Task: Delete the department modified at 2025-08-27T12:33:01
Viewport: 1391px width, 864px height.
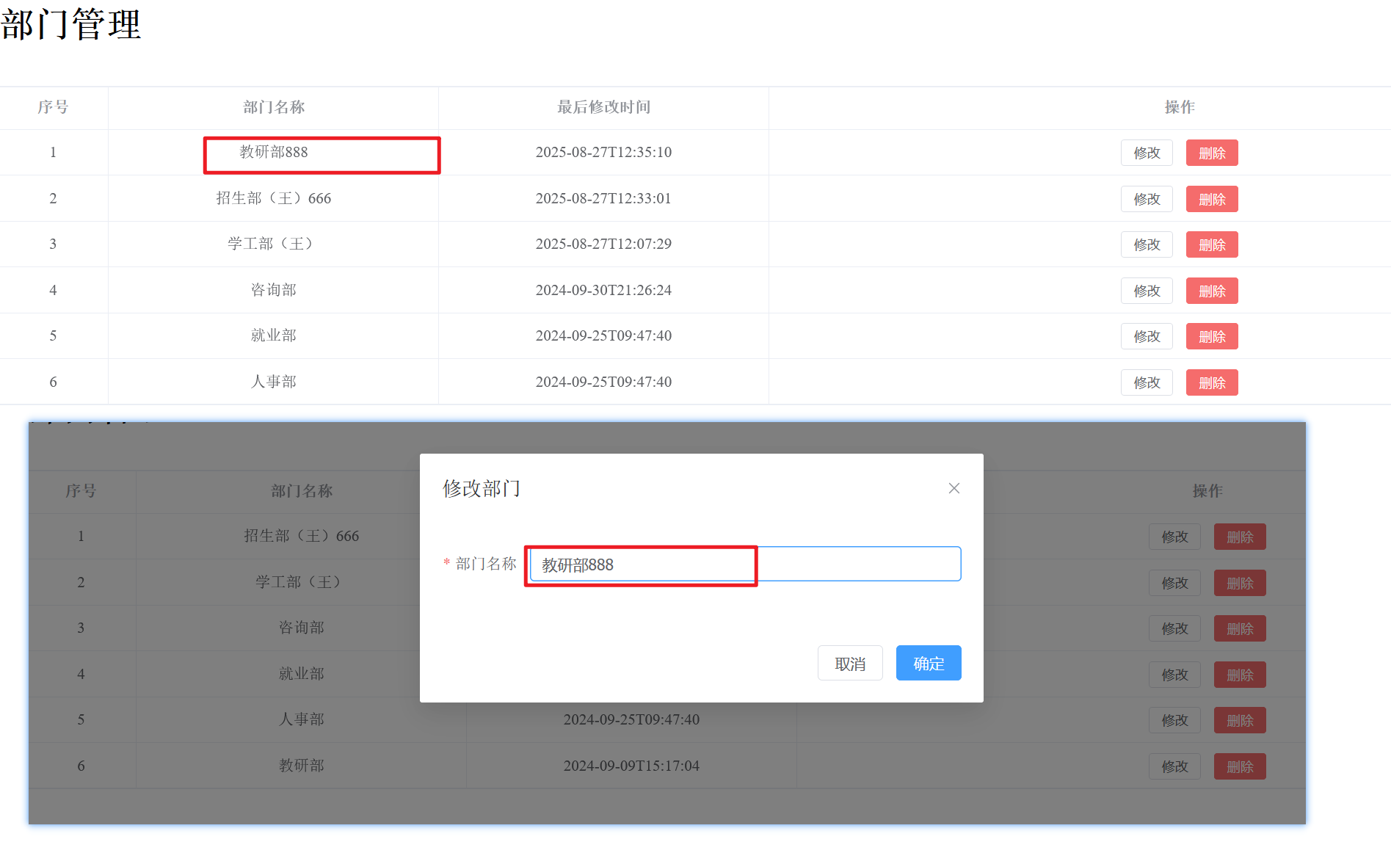Action: [x=1211, y=199]
